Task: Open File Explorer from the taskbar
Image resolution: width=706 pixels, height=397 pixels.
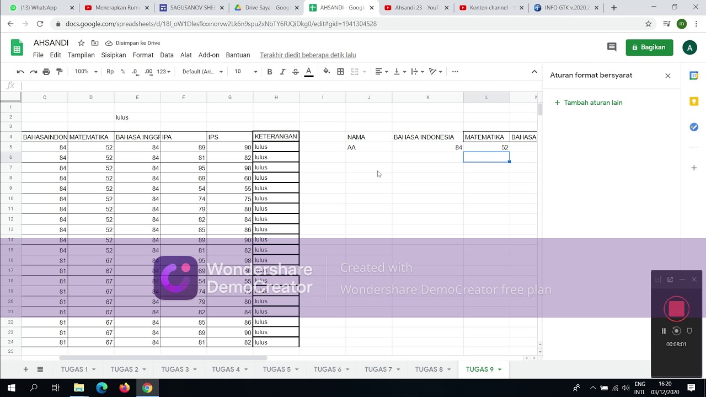Action: (x=78, y=388)
